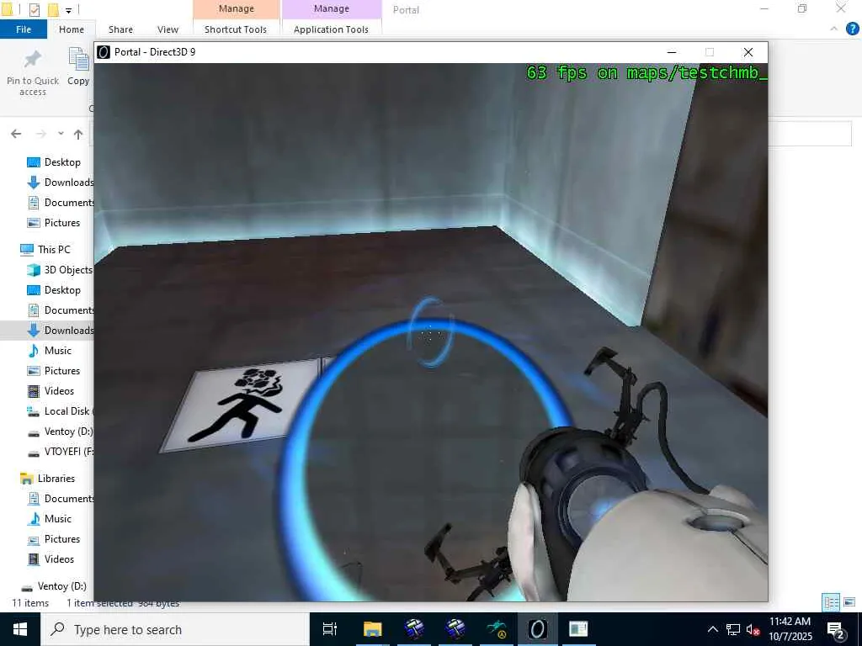Viewport: 862px width, 646px height.
Task: Click inside the Portal game viewport
Action: [x=431, y=331]
